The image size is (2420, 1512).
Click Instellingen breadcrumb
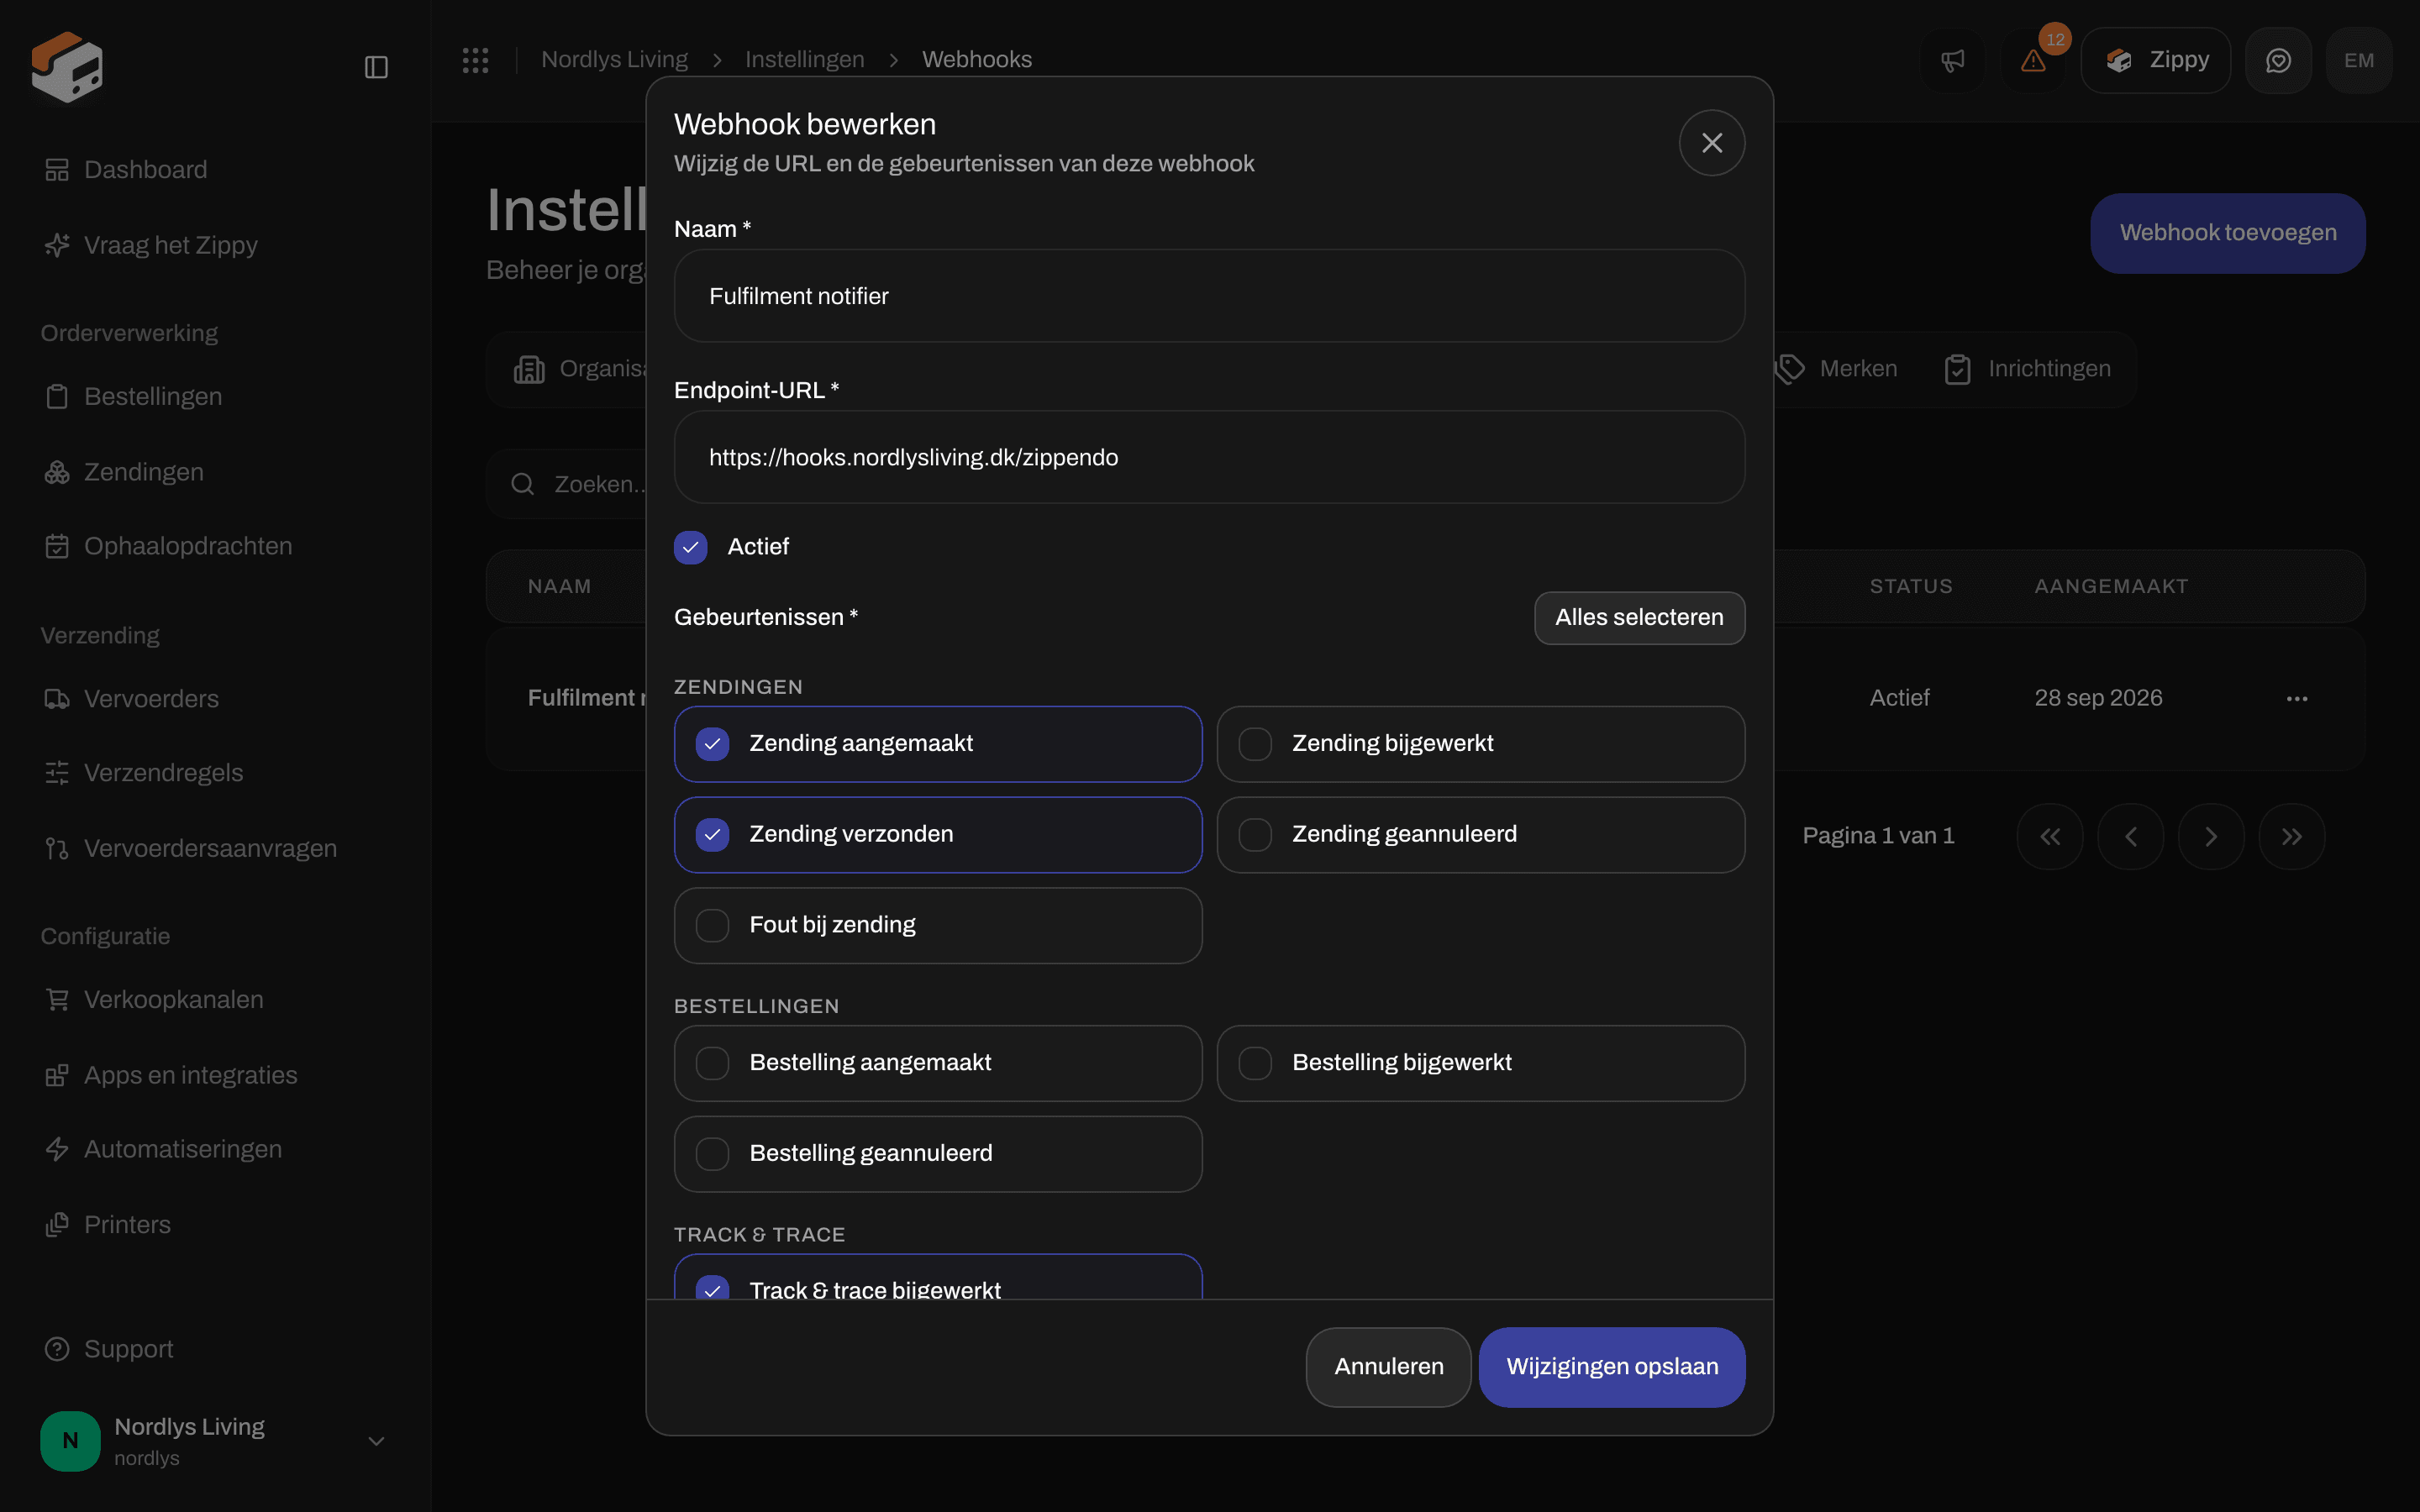[805, 60]
